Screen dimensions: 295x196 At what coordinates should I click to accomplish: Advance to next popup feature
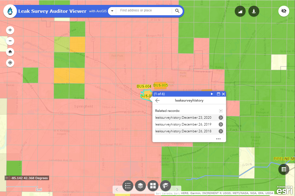point(212,94)
